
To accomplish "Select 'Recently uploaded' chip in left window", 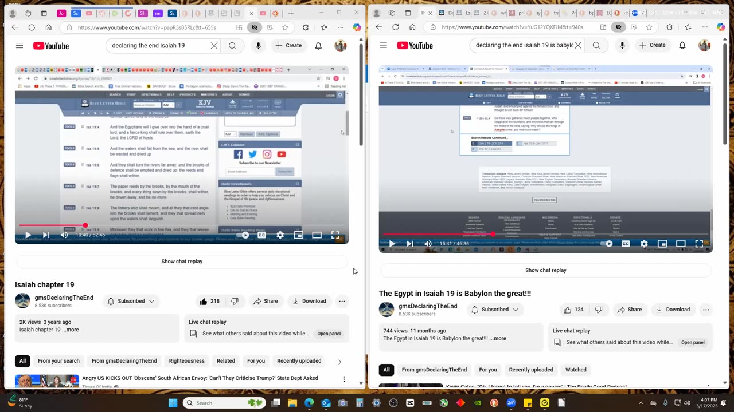I will [x=299, y=361].
